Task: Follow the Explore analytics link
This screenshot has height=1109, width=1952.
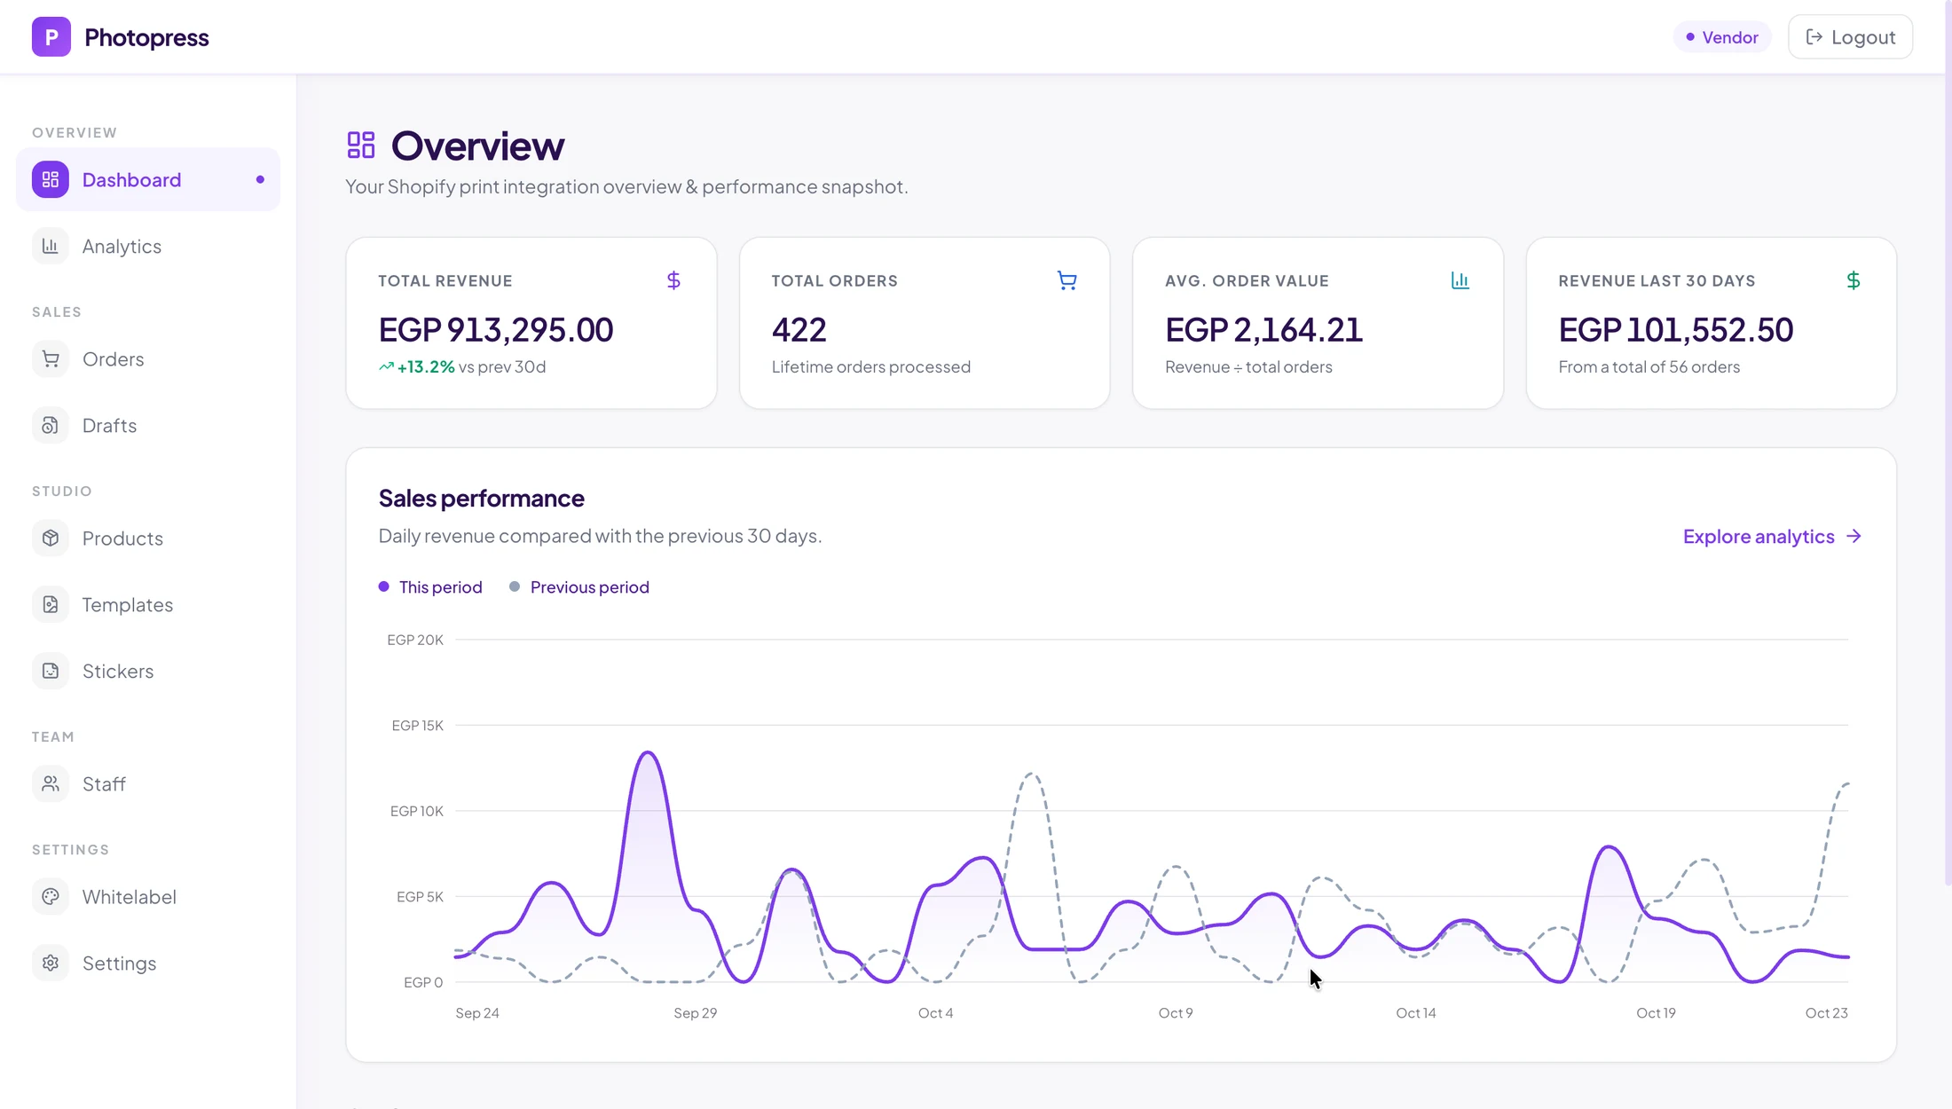Action: [1772, 536]
